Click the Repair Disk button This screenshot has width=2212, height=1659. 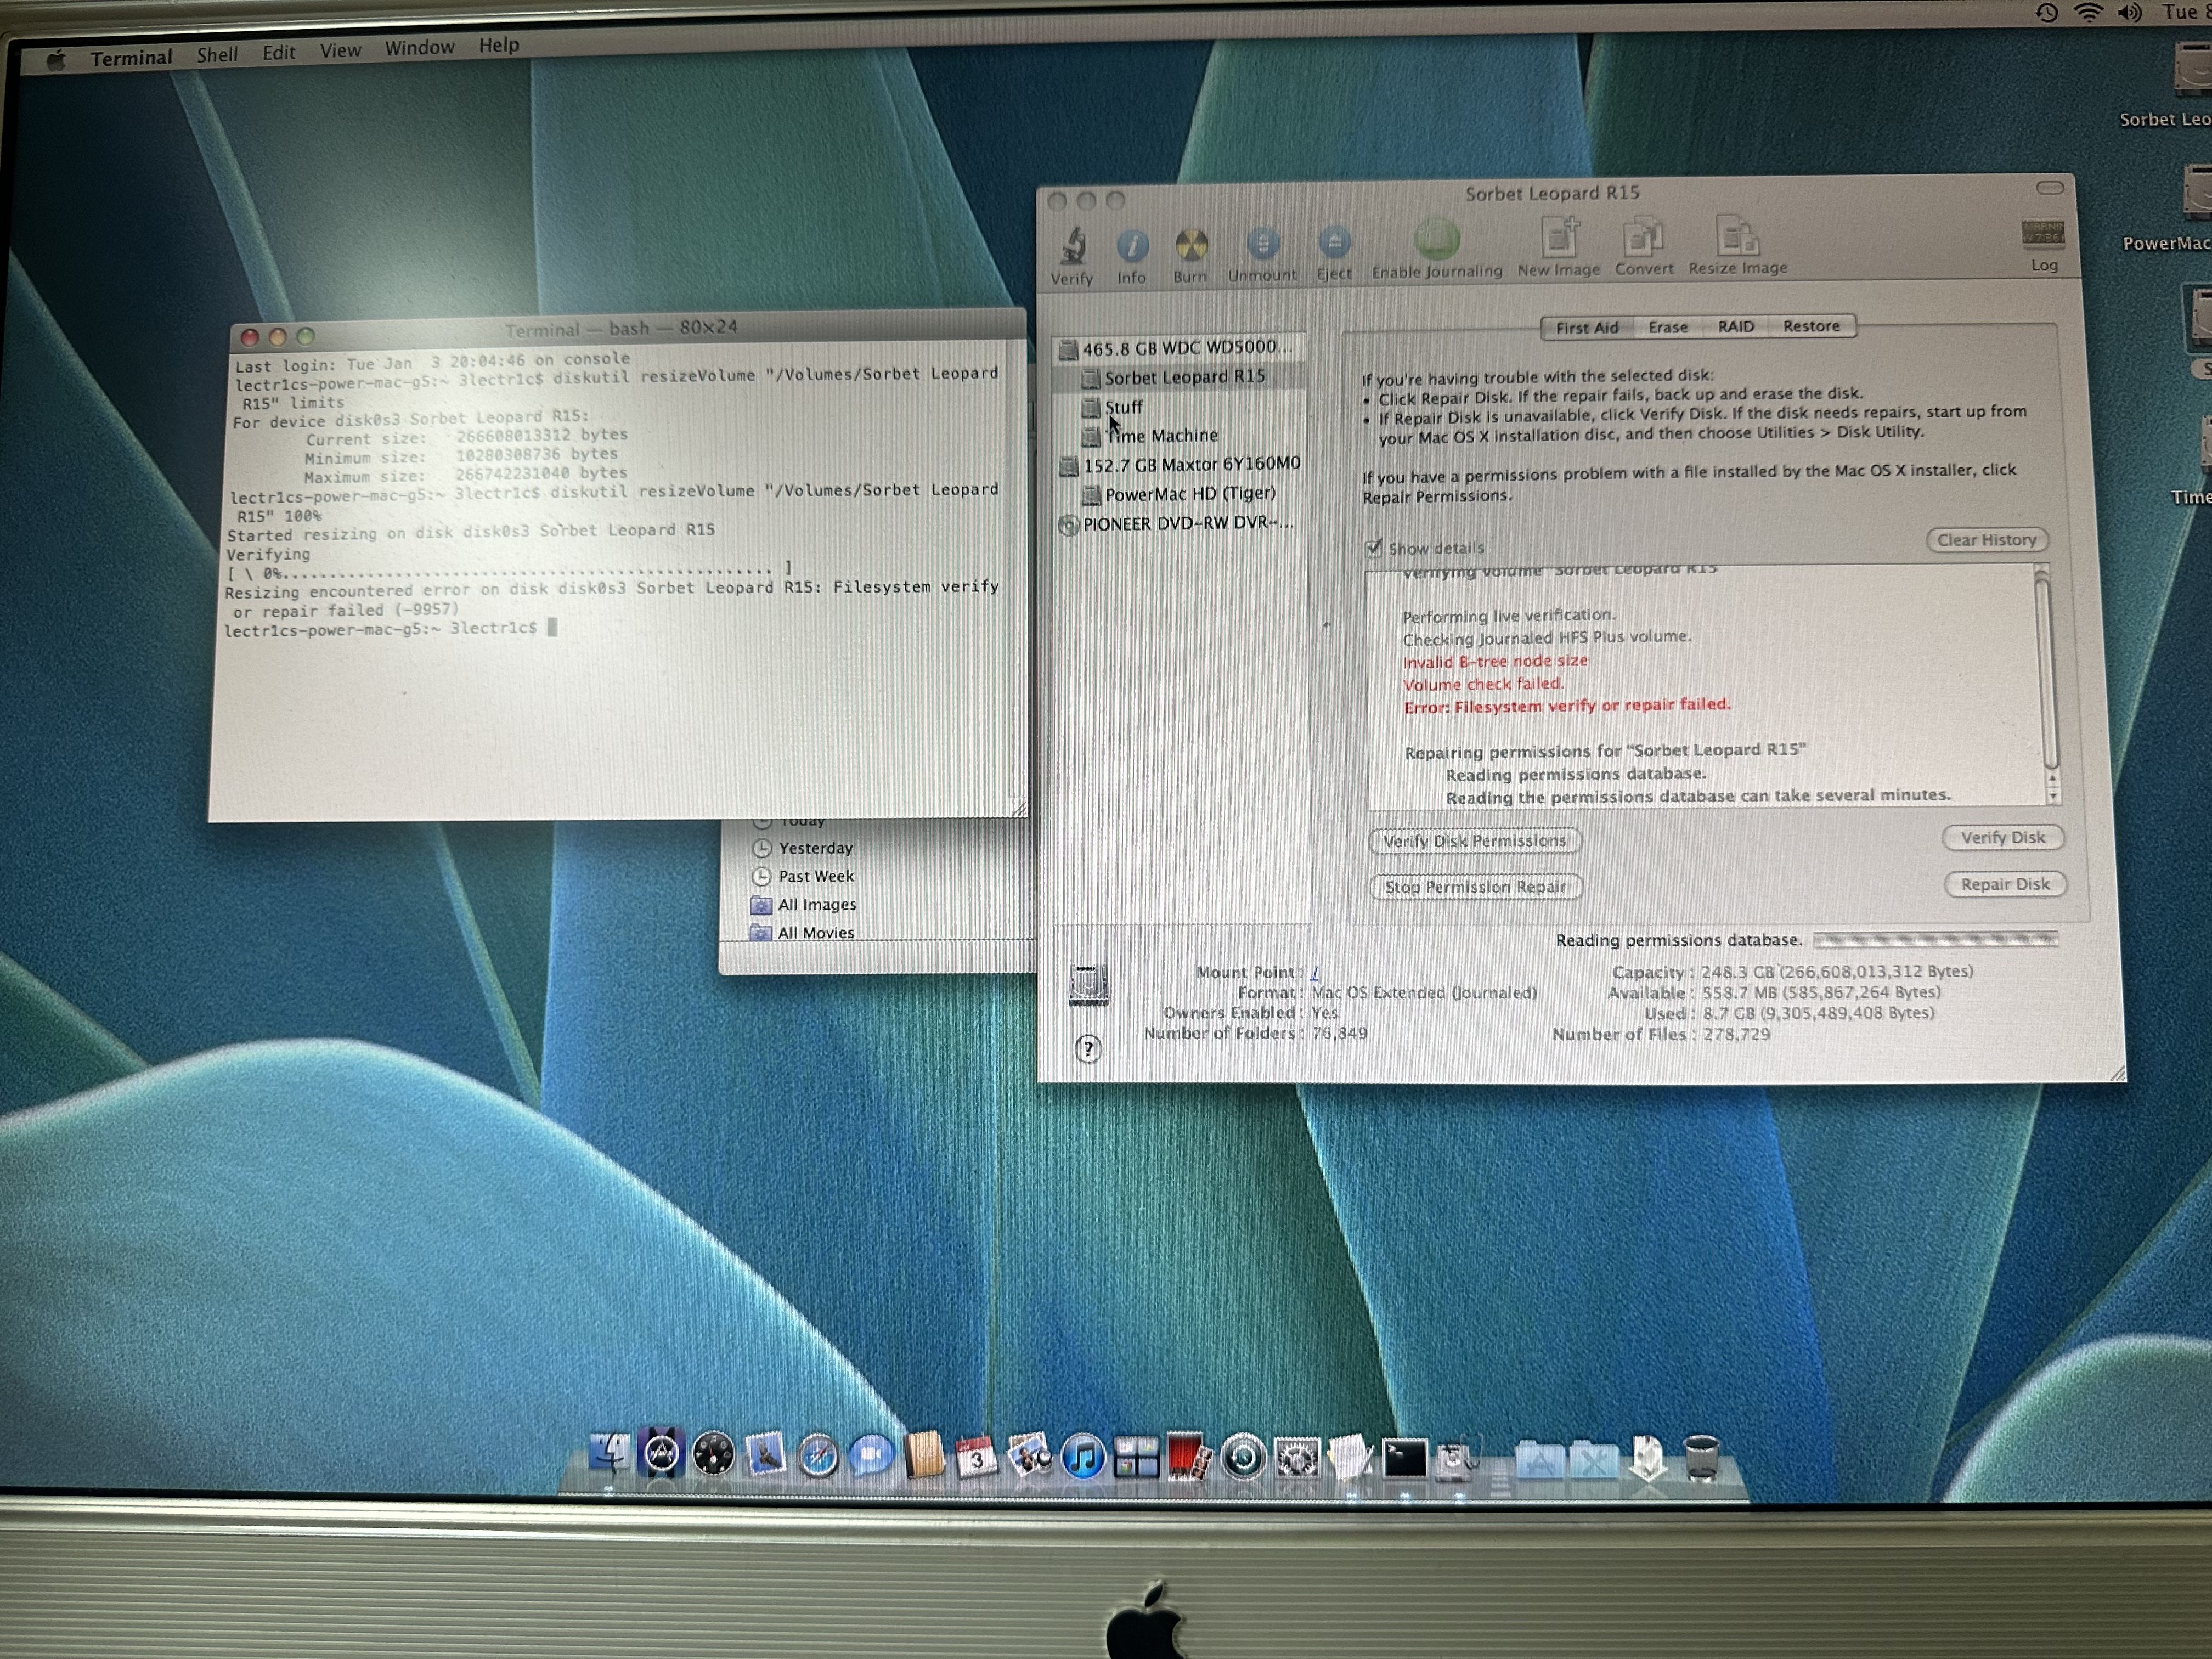(2005, 884)
